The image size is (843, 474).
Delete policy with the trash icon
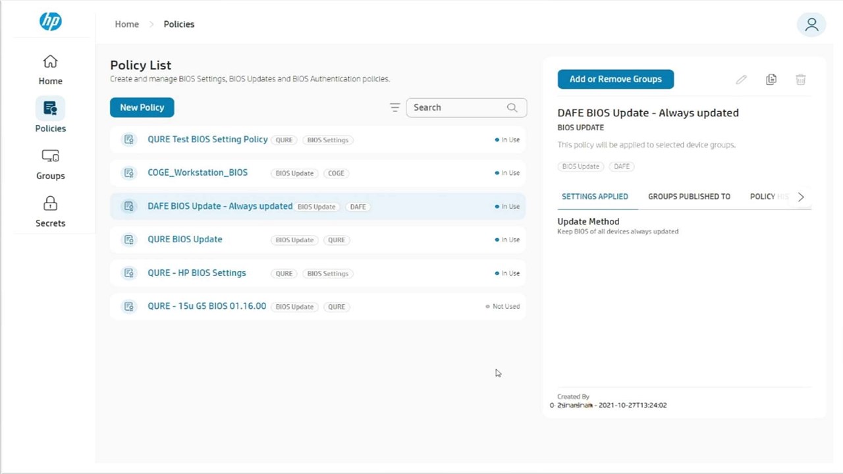click(x=801, y=80)
